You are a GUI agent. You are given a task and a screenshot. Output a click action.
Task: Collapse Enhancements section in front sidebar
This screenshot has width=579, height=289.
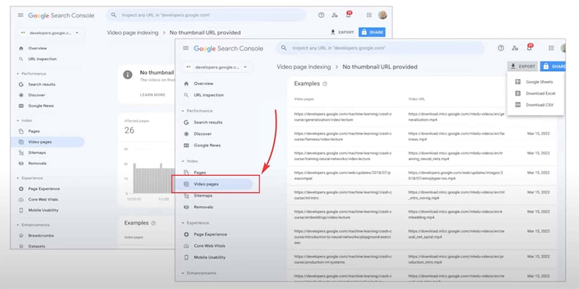click(183, 273)
